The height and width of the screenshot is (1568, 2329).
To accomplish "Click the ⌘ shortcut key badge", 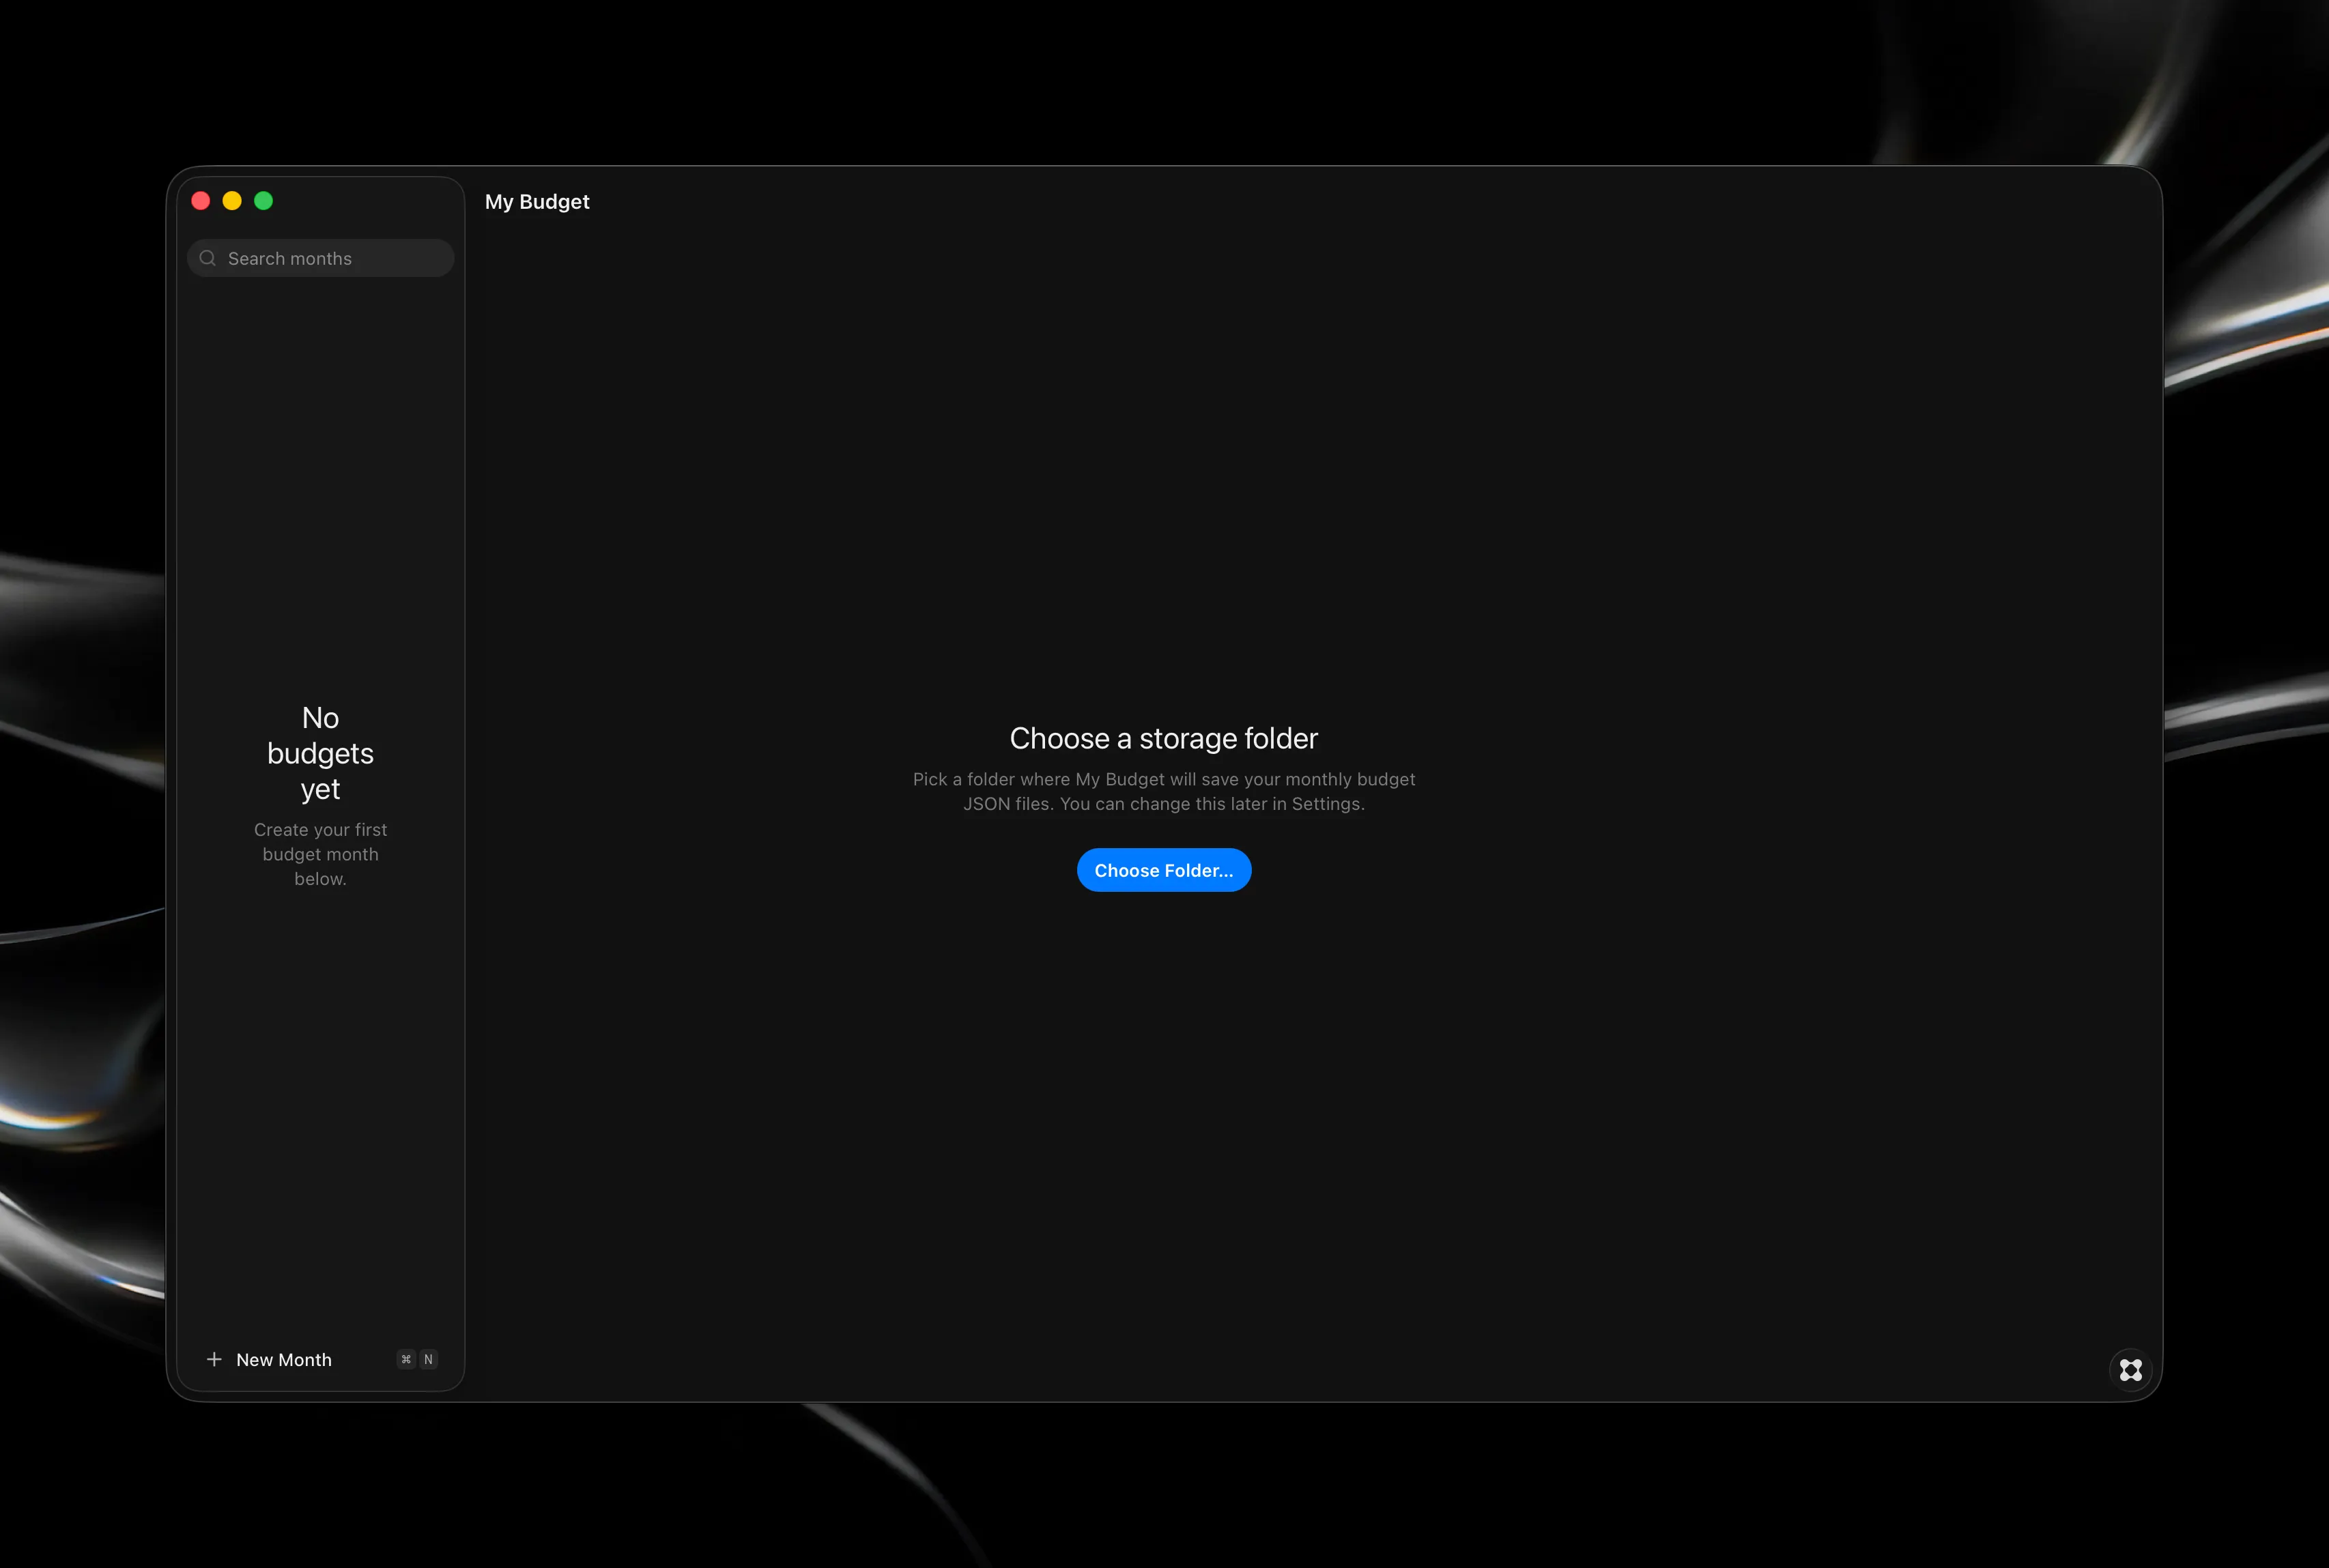I will pyautogui.click(x=405, y=1359).
